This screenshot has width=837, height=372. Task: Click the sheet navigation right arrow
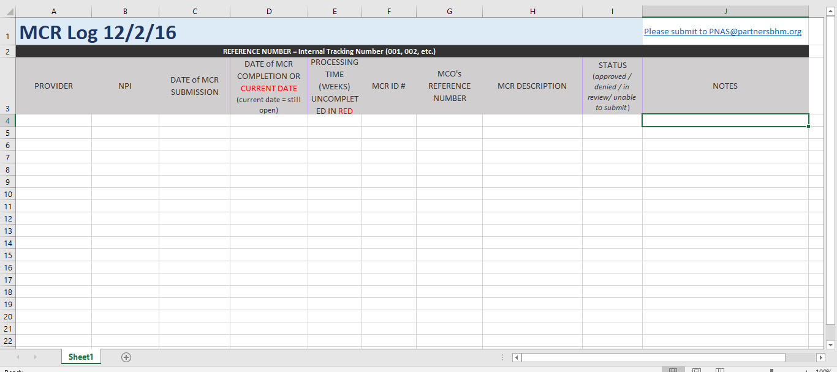point(35,357)
